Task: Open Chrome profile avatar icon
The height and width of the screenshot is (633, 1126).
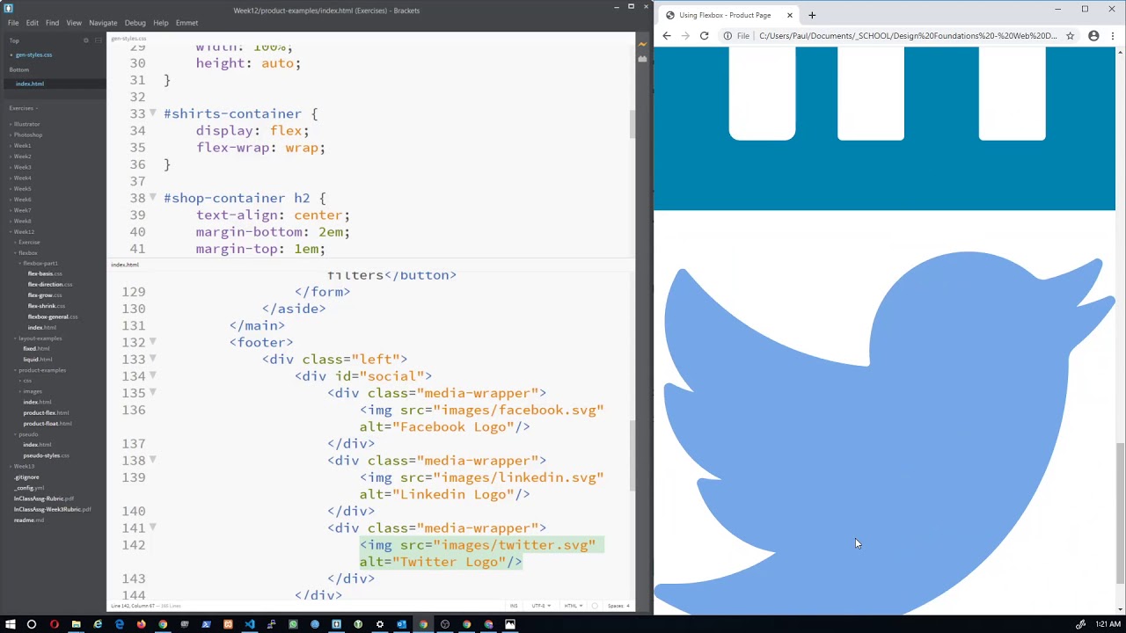Action: click(x=1093, y=36)
